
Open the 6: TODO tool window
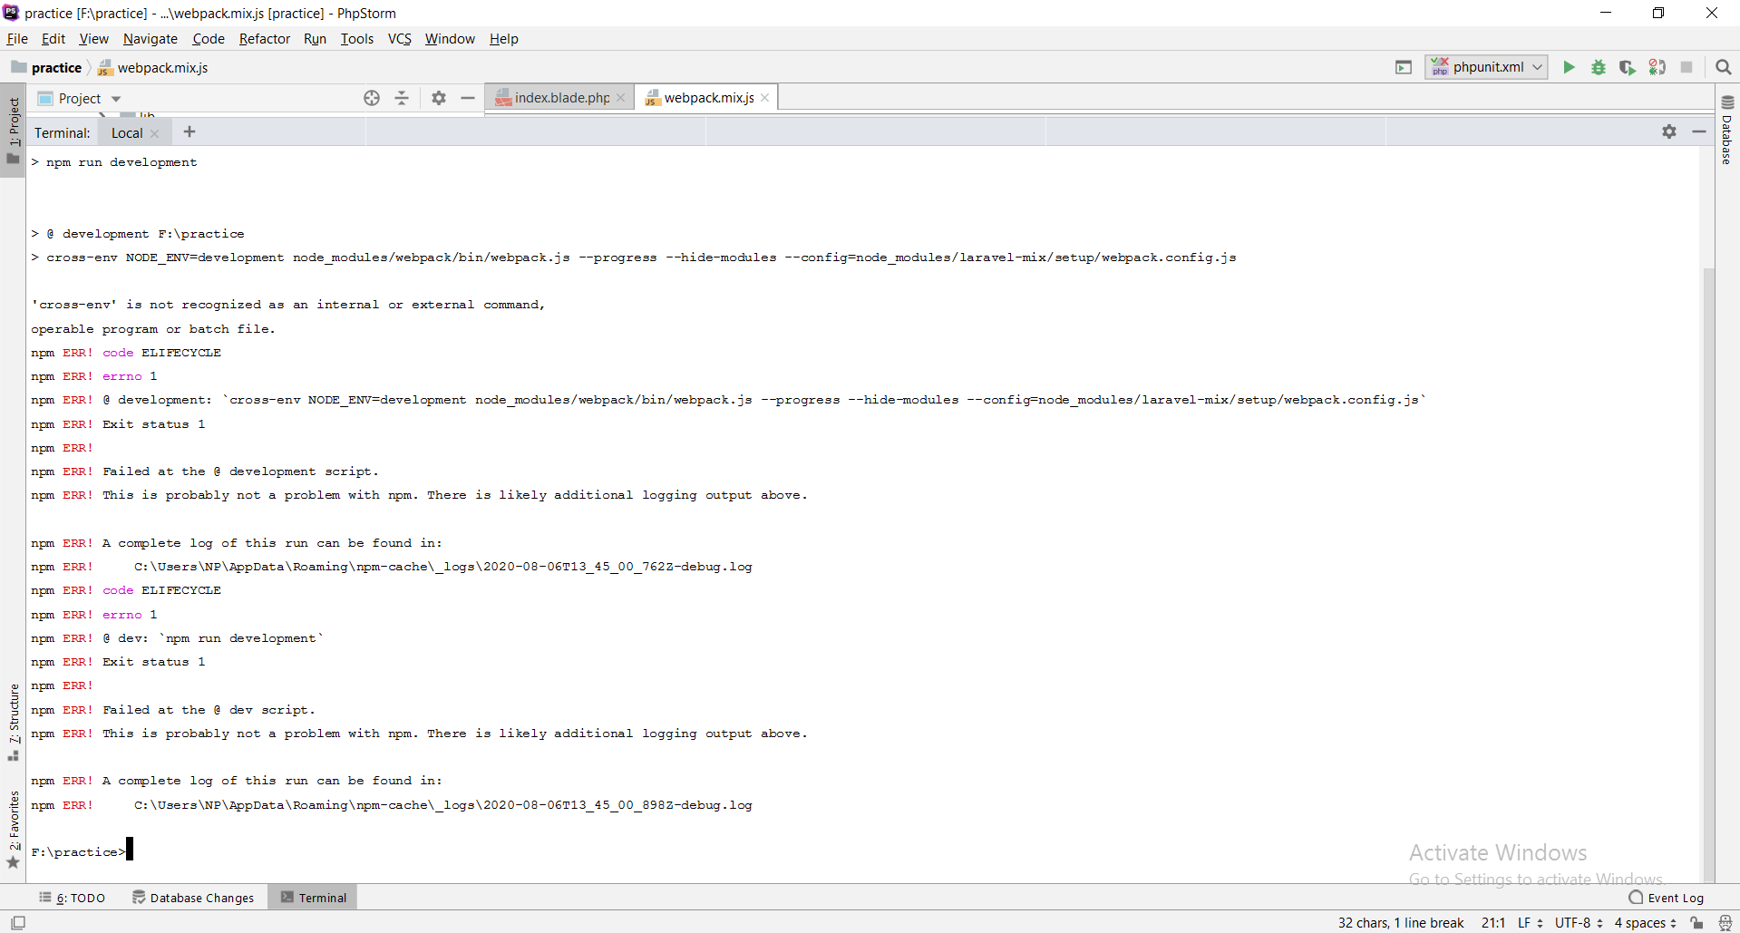point(73,898)
